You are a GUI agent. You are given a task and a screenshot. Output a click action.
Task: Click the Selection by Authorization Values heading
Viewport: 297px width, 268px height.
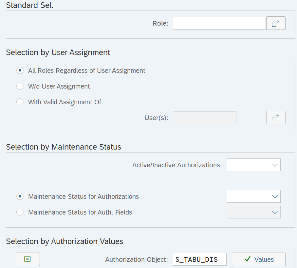(x=65, y=241)
